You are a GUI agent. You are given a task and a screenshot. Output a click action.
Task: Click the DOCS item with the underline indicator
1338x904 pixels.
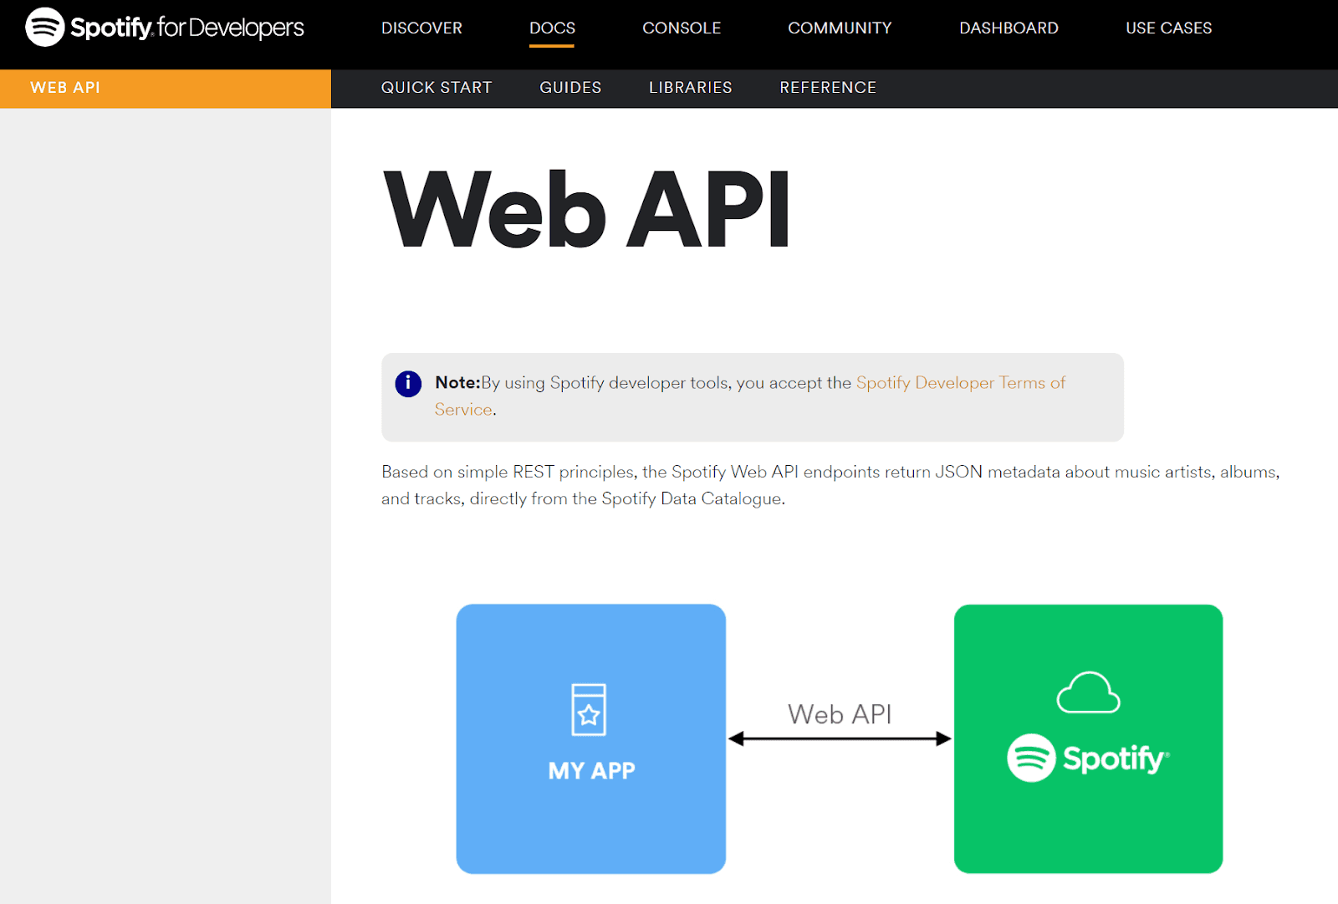(551, 28)
